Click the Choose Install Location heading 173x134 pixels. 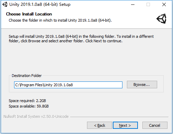click(x=29, y=14)
